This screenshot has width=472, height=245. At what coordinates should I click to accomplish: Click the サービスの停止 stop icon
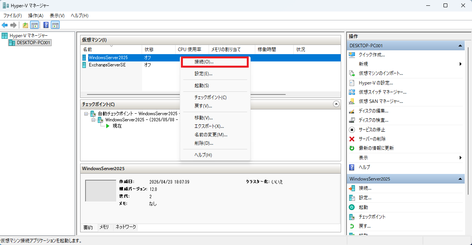tap(351, 130)
